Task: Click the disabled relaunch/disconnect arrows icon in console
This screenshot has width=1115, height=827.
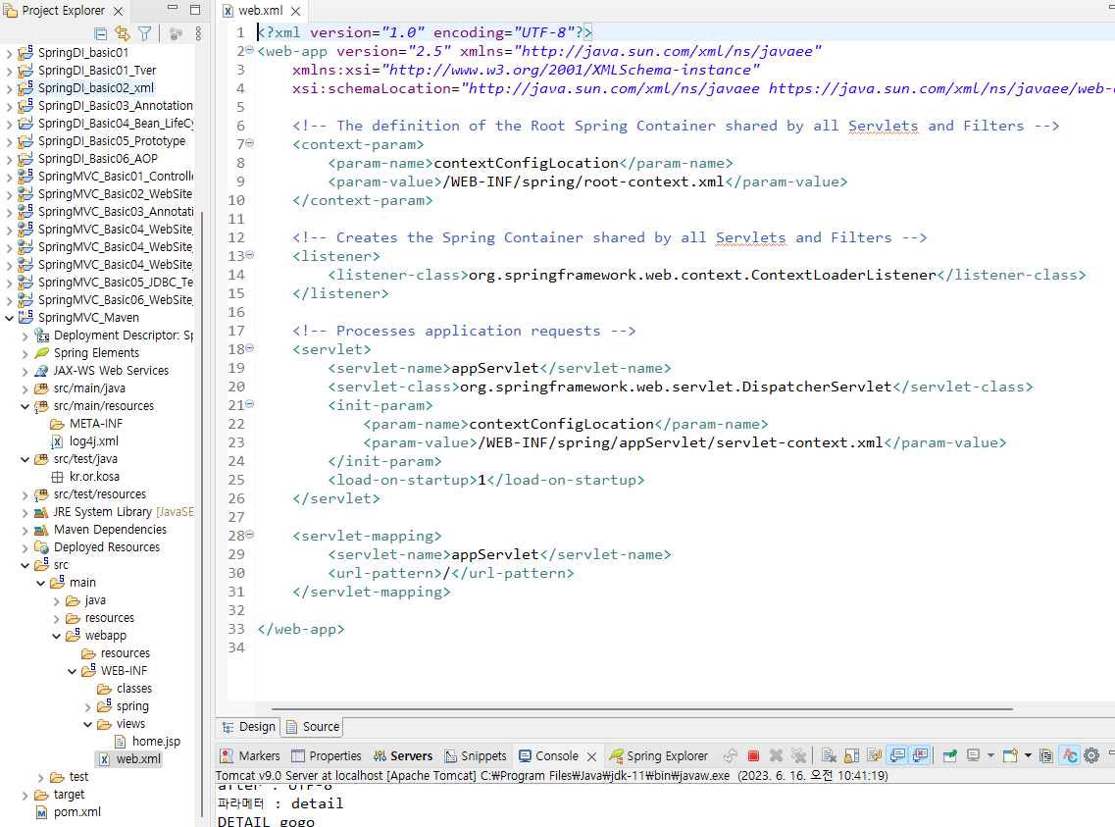Action: [x=731, y=756]
